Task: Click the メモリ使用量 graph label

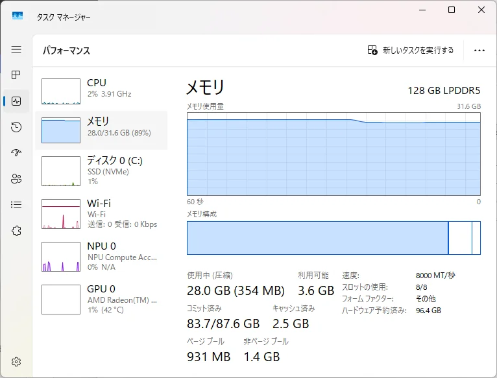Action: click(205, 106)
